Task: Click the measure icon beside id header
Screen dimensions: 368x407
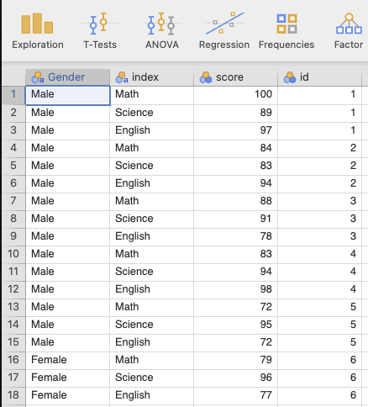Action: [x=290, y=77]
